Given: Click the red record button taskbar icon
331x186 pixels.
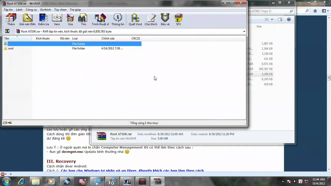Looking at the screenshot, I should pyautogui.click(x=142, y=181).
